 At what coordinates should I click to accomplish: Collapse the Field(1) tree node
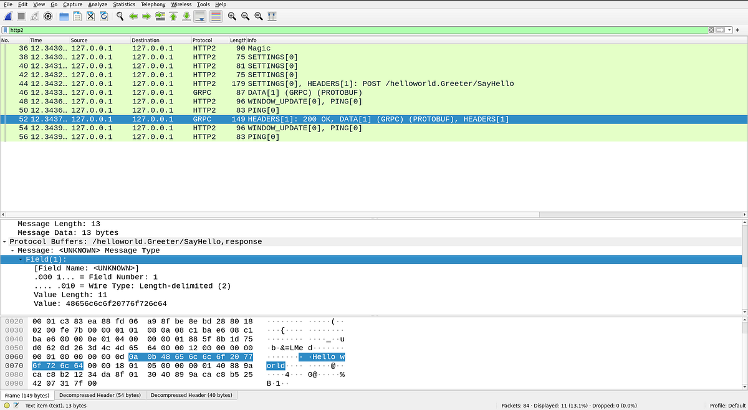[21, 260]
